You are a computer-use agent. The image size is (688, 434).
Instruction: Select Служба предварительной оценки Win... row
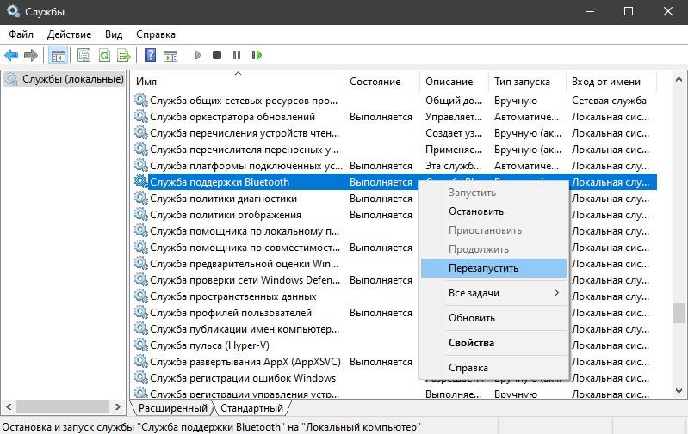click(x=276, y=264)
